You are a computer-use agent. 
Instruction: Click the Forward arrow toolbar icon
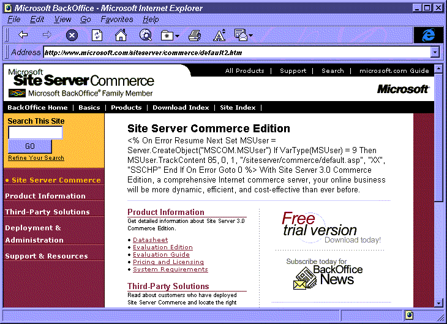(x=47, y=35)
